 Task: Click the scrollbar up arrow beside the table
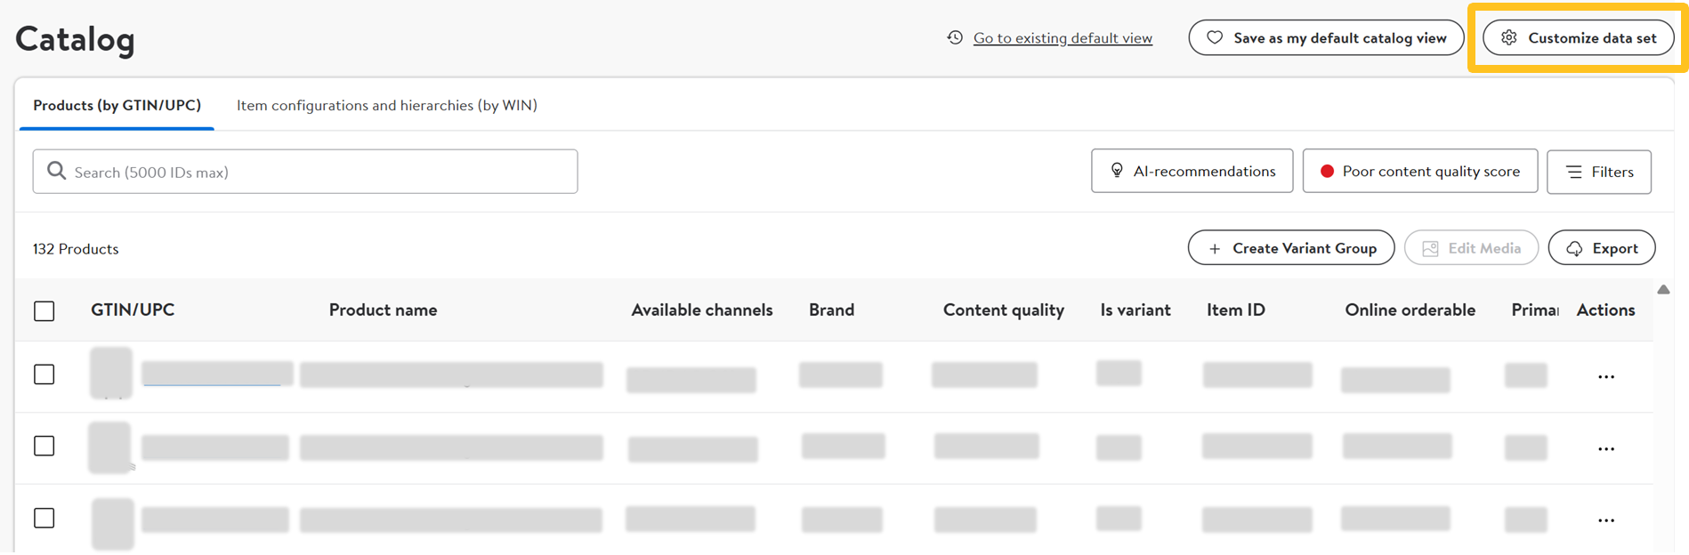pos(1663,289)
